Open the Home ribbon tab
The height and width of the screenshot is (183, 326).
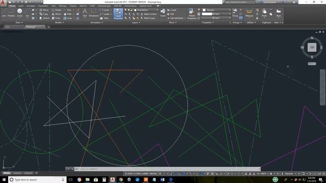point(12,6)
